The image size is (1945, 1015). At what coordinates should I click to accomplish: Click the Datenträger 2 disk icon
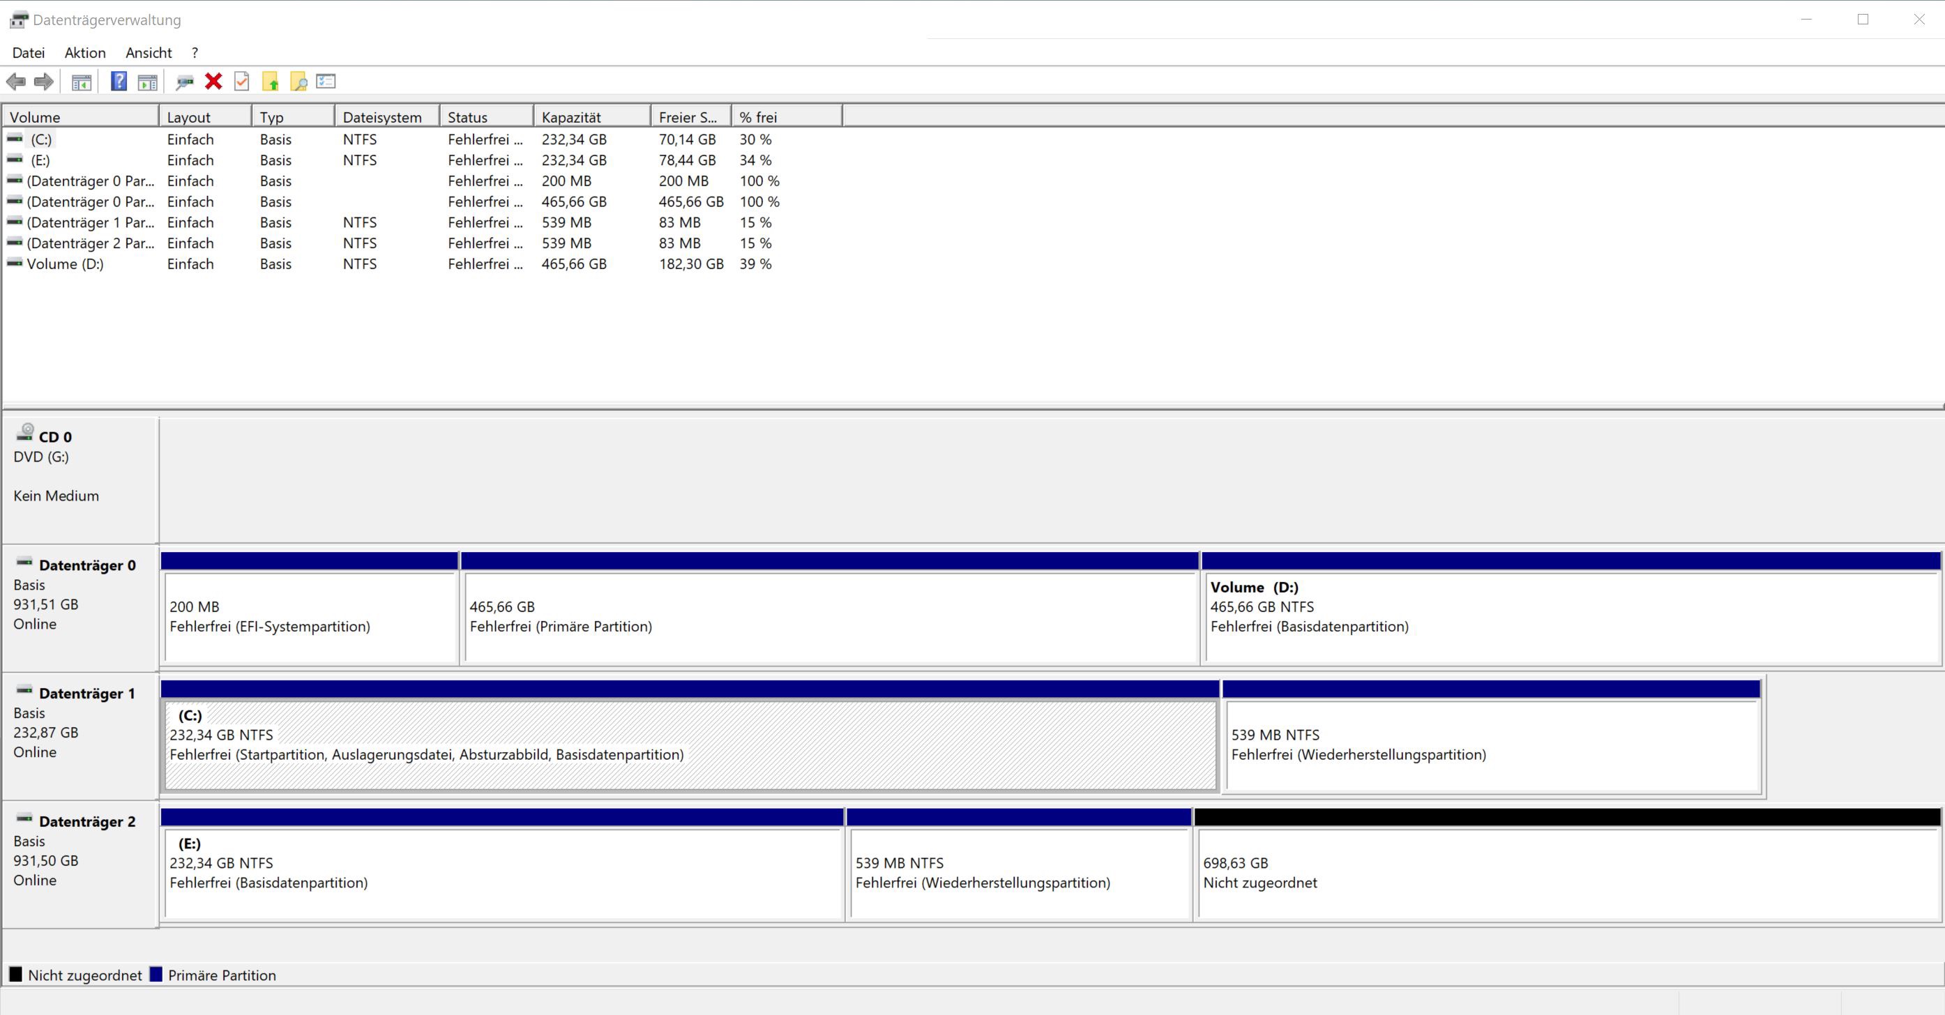coord(24,818)
